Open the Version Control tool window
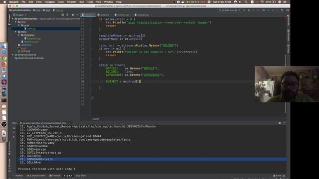The image size is (319, 179). (36, 176)
